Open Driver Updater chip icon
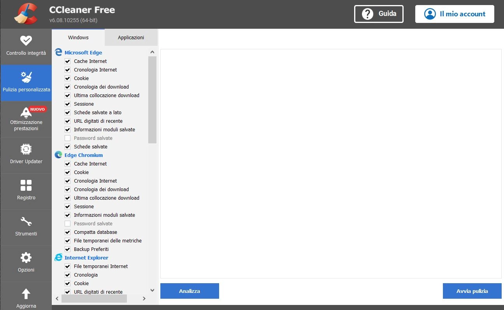This screenshot has width=504, height=310. [26, 149]
